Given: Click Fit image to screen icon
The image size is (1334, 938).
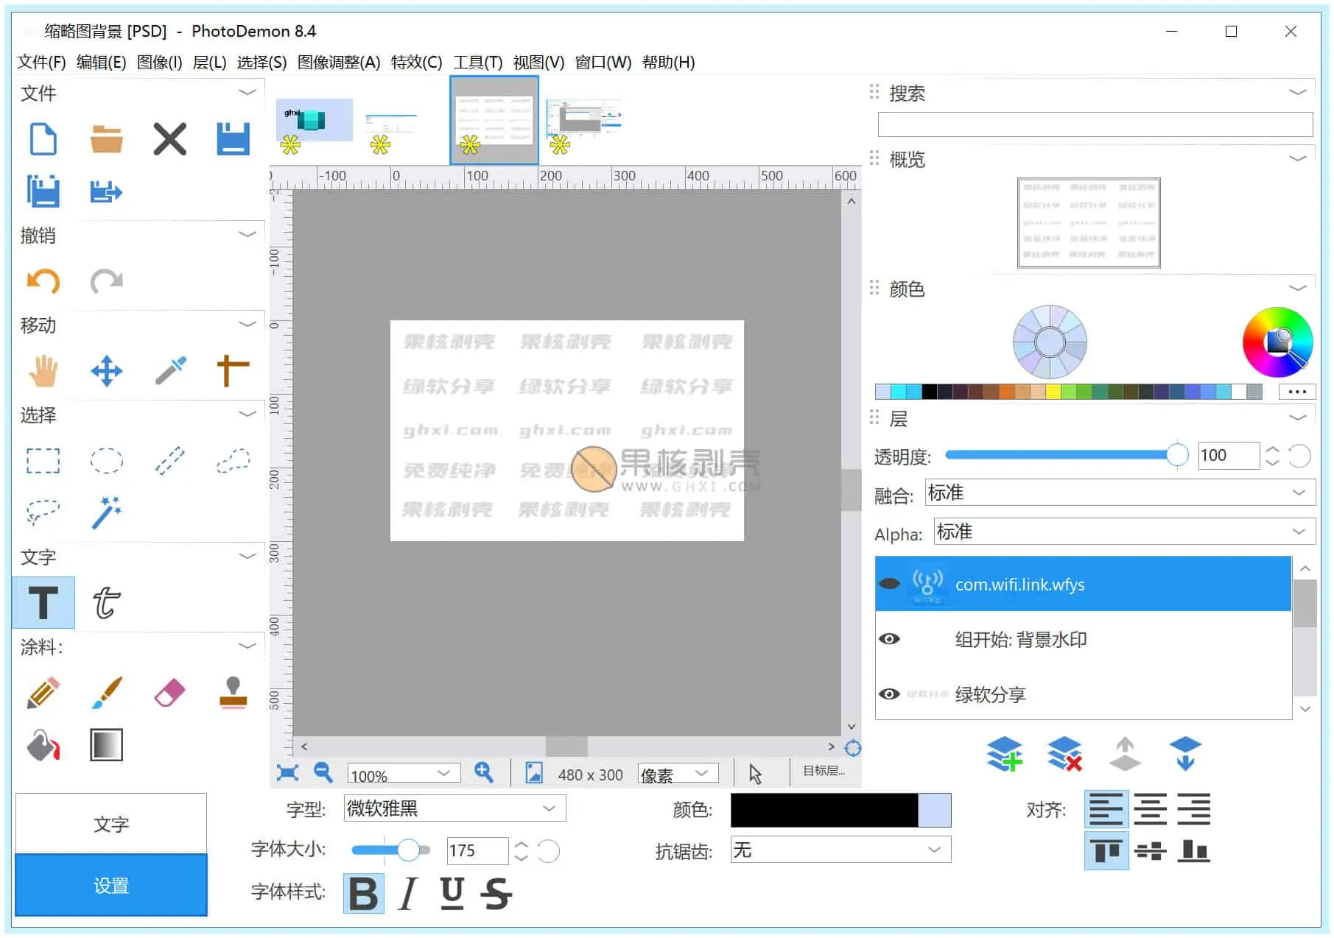Looking at the screenshot, I should pyautogui.click(x=287, y=772).
